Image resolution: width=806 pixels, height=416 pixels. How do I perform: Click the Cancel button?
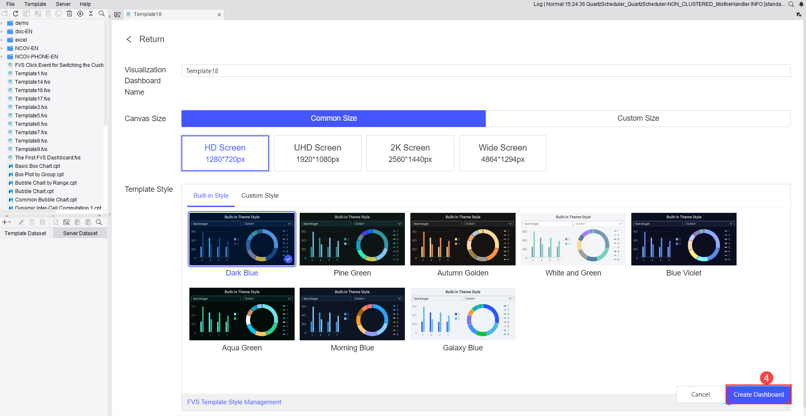pyautogui.click(x=700, y=395)
